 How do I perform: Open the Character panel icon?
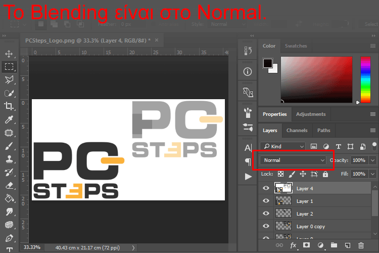point(248,148)
